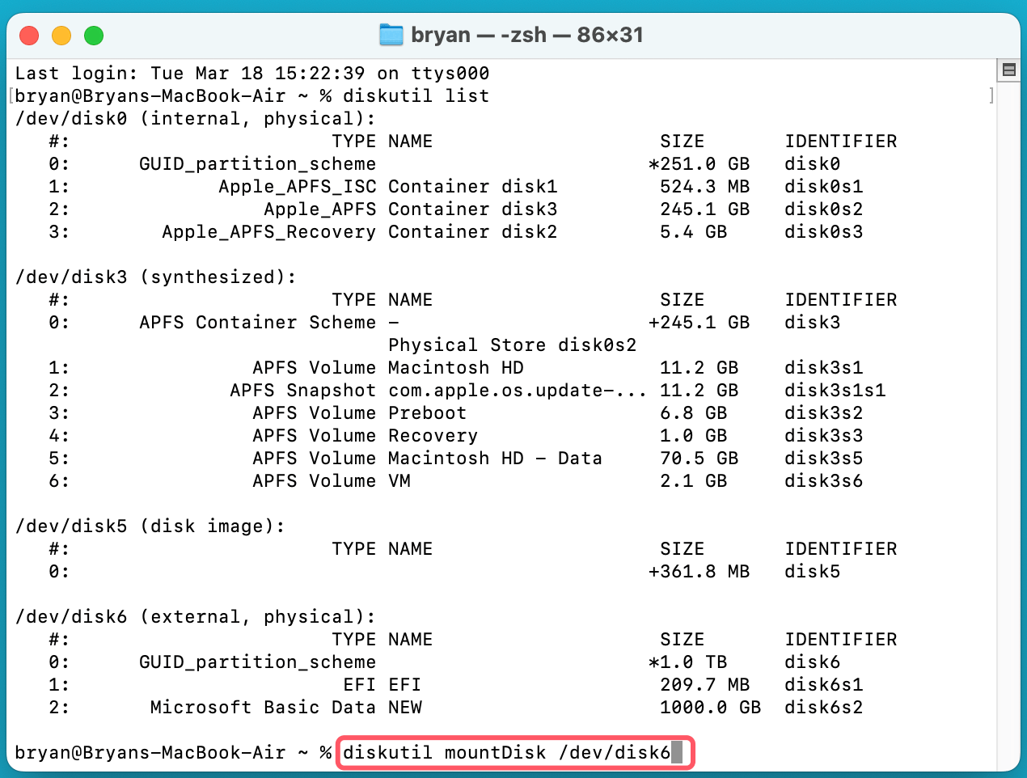Image resolution: width=1027 pixels, height=778 pixels.
Task: Click the 'disk6s2' identifier text
Action: [823, 708]
